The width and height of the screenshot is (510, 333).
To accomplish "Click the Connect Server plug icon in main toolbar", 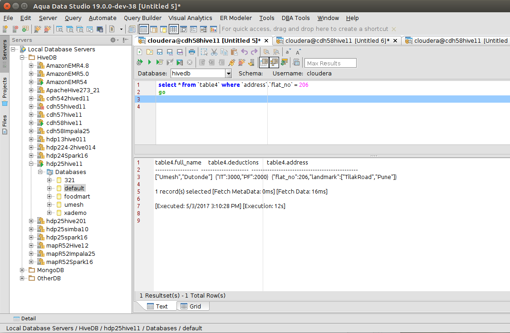I will pyautogui.click(x=37, y=29).
